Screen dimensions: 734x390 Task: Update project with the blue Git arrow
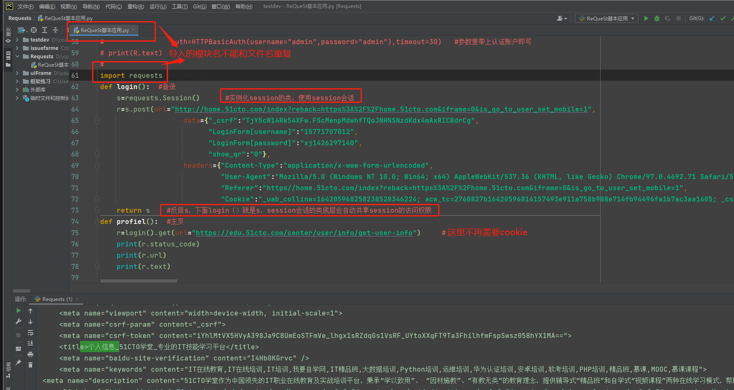tap(712, 18)
